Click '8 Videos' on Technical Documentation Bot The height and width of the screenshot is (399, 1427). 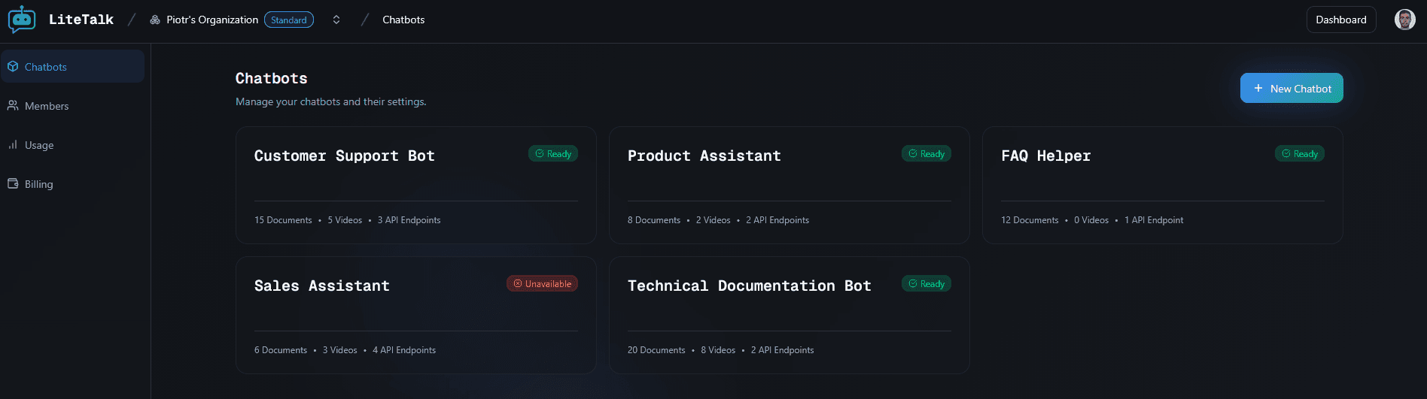pyautogui.click(x=718, y=350)
